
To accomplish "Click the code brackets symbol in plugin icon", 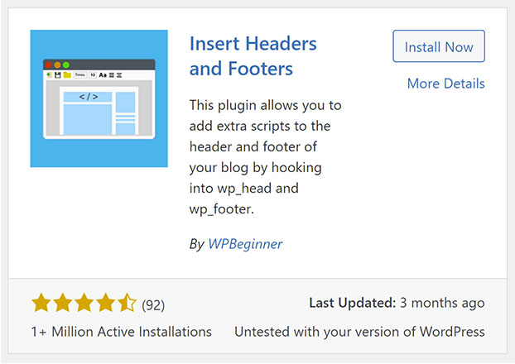I will [x=89, y=97].
